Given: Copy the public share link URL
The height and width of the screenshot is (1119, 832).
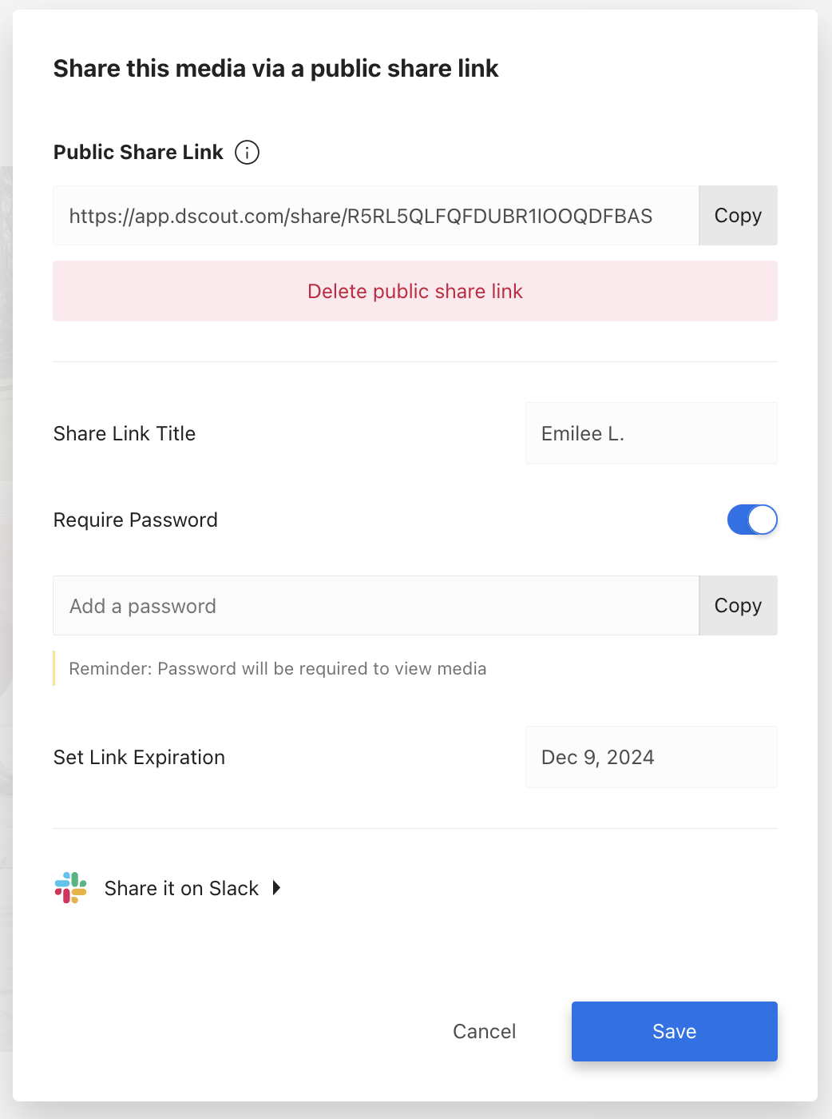Looking at the screenshot, I should pos(737,216).
